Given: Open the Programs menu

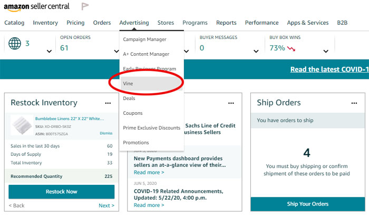Looking at the screenshot, I should 195,23.
